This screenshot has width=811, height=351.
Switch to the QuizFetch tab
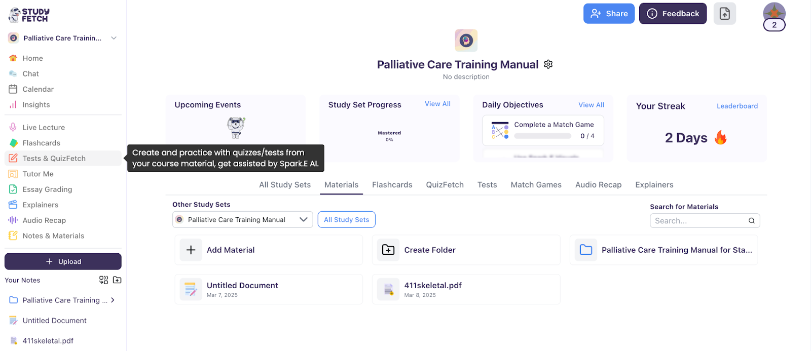[445, 185]
